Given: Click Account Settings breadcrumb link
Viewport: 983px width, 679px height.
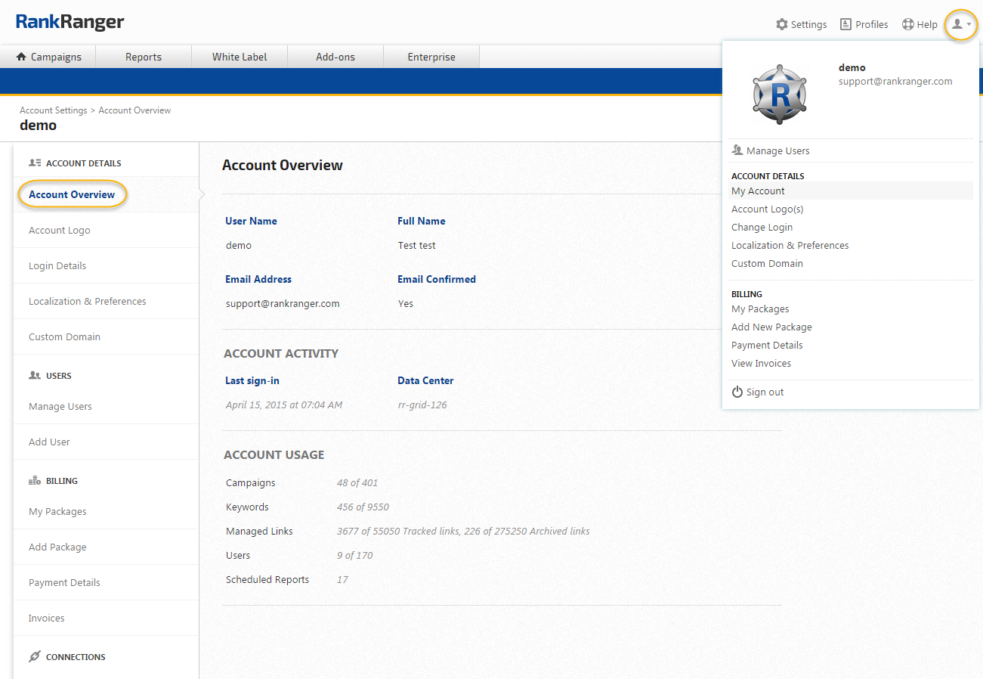Looking at the screenshot, I should pos(53,110).
